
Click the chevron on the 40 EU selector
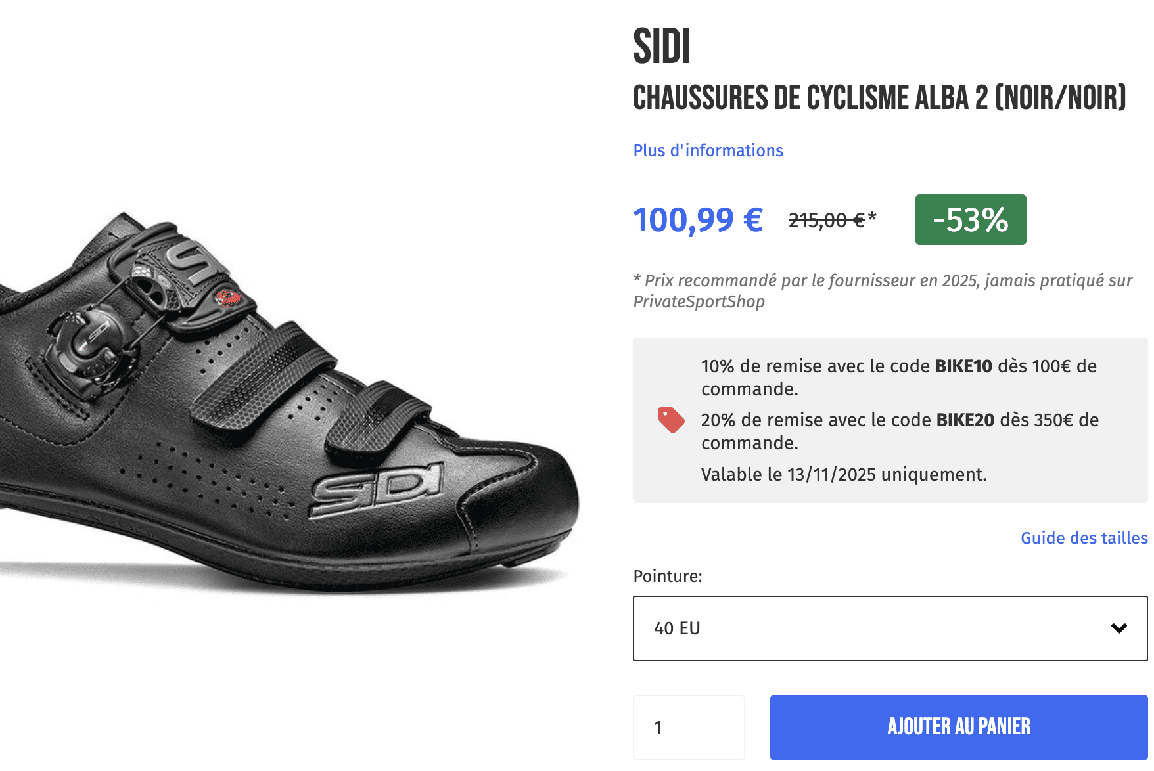pyautogui.click(x=1117, y=628)
